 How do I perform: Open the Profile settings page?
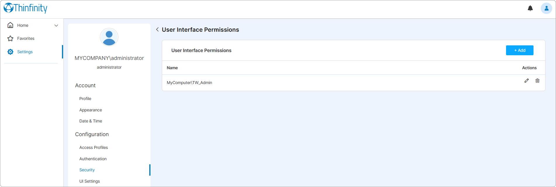pos(85,99)
